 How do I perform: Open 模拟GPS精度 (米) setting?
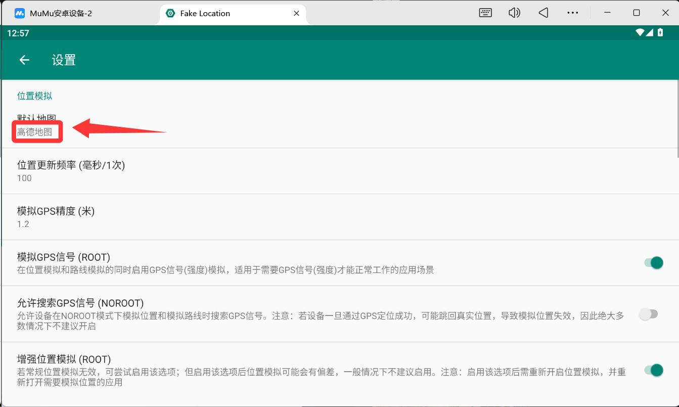click(56, 217)
